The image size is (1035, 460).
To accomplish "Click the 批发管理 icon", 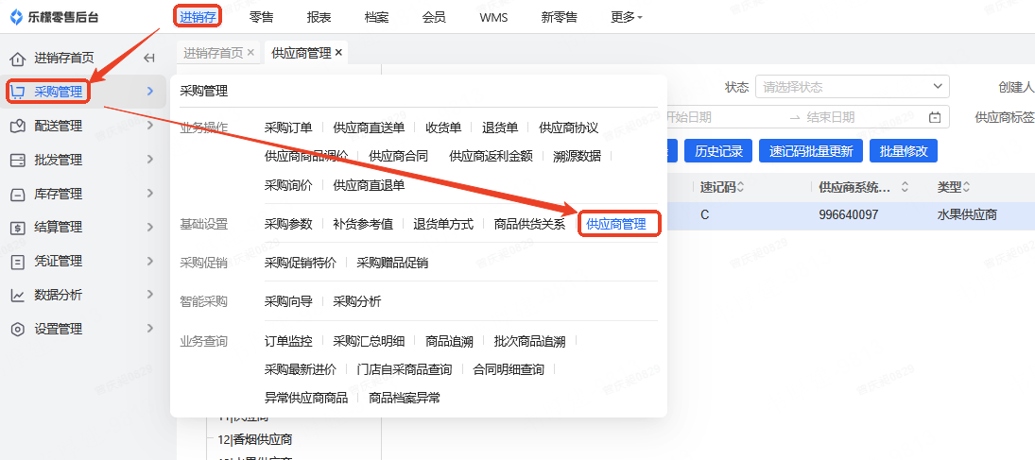I will click(x=18, y=160).
